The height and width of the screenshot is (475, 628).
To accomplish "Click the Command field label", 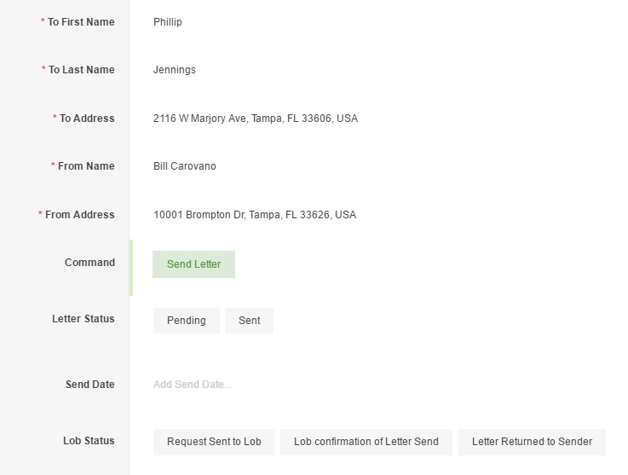I will point(89,263).
